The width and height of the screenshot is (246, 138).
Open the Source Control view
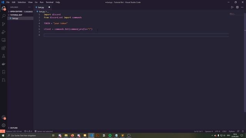click(x=3, y=24)
